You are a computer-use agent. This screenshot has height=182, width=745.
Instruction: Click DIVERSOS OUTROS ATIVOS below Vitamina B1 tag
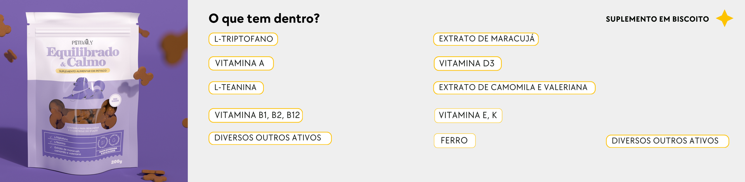[270, 138]
